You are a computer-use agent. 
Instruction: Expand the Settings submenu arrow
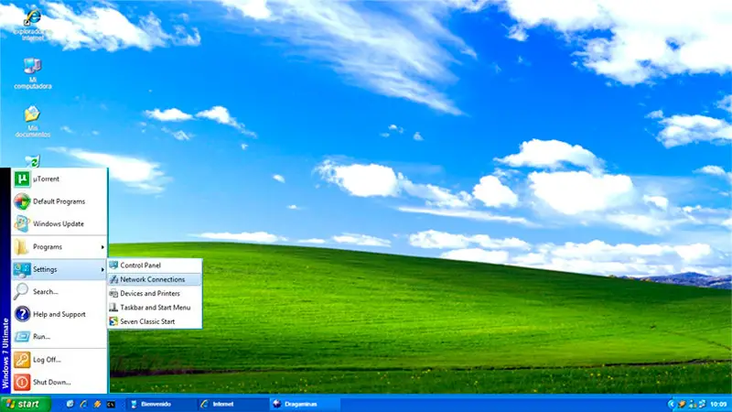coord(102,269)
